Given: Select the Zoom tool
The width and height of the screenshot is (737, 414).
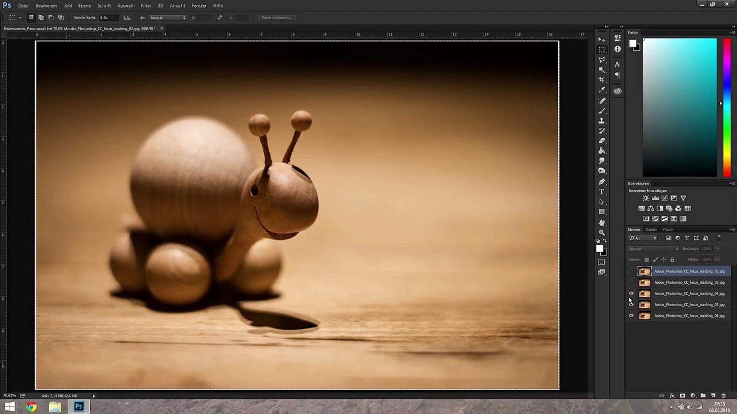Looking at the screenshot, I should 601,233.
